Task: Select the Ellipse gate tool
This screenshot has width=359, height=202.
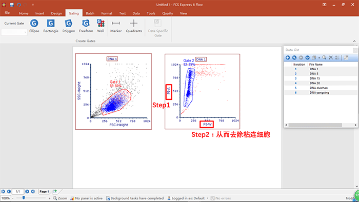Action: (x=34, y=26)
